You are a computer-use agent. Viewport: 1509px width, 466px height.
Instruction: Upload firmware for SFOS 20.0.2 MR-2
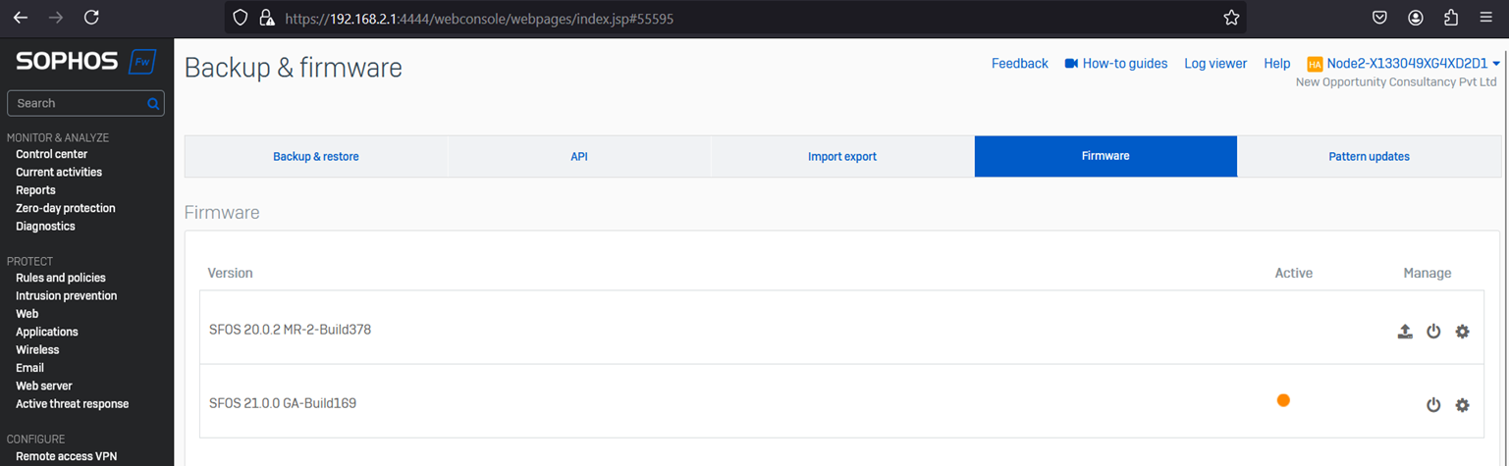click(1405, 332)
